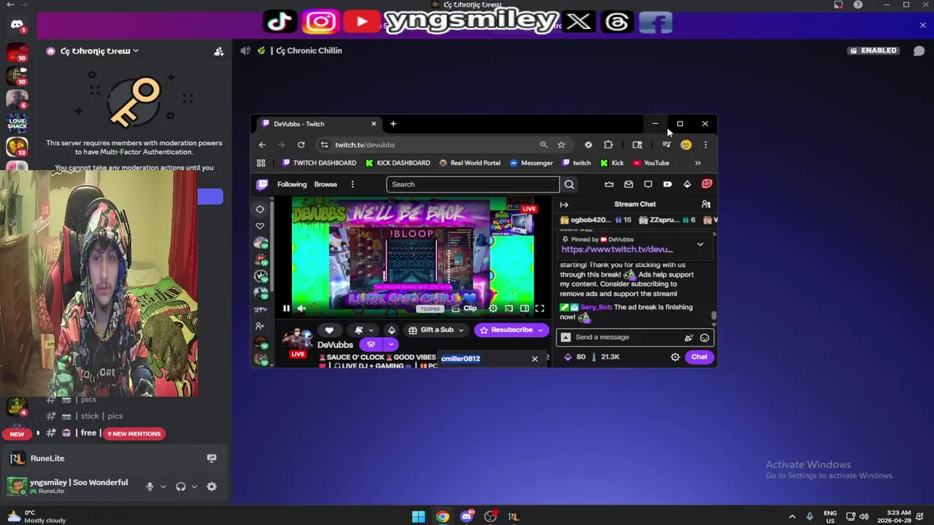Show more Chrome bookmarks chevron
This screenshot has height=525, width=934.
(x=698, y=163)
